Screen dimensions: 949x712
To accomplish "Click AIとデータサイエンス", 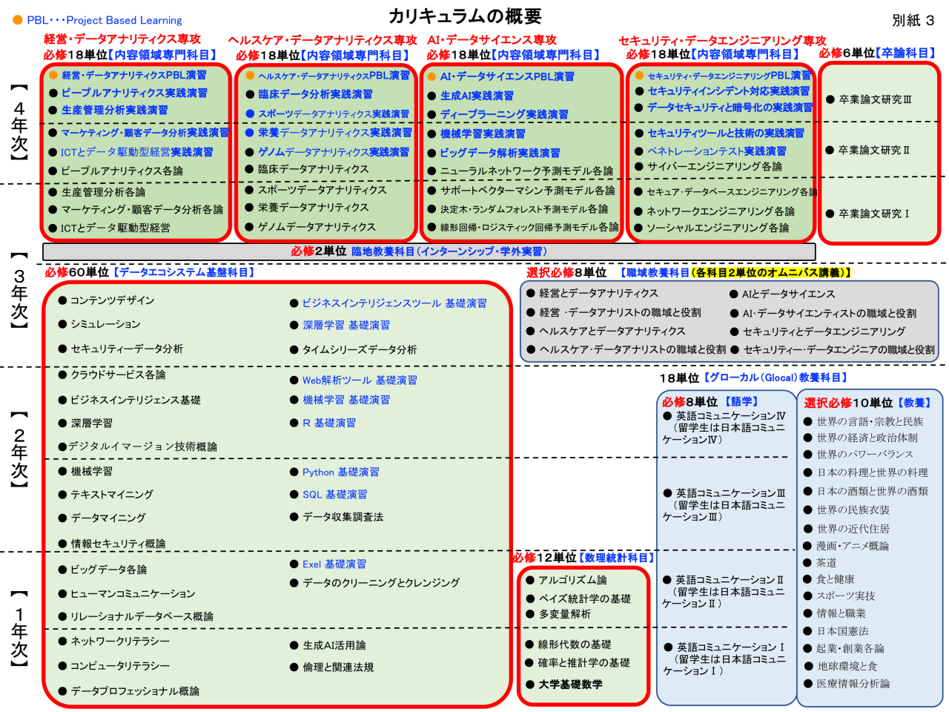I will [788, 294].
